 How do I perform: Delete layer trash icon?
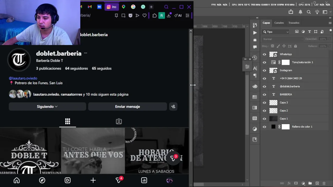click(324, 183)
